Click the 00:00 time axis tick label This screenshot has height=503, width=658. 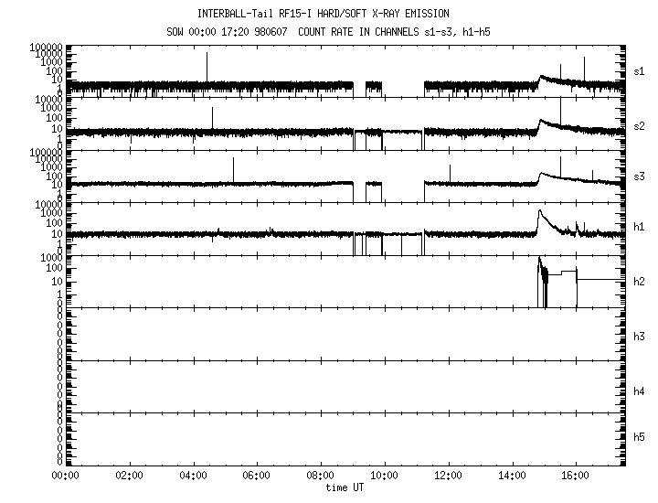[66, 476]
